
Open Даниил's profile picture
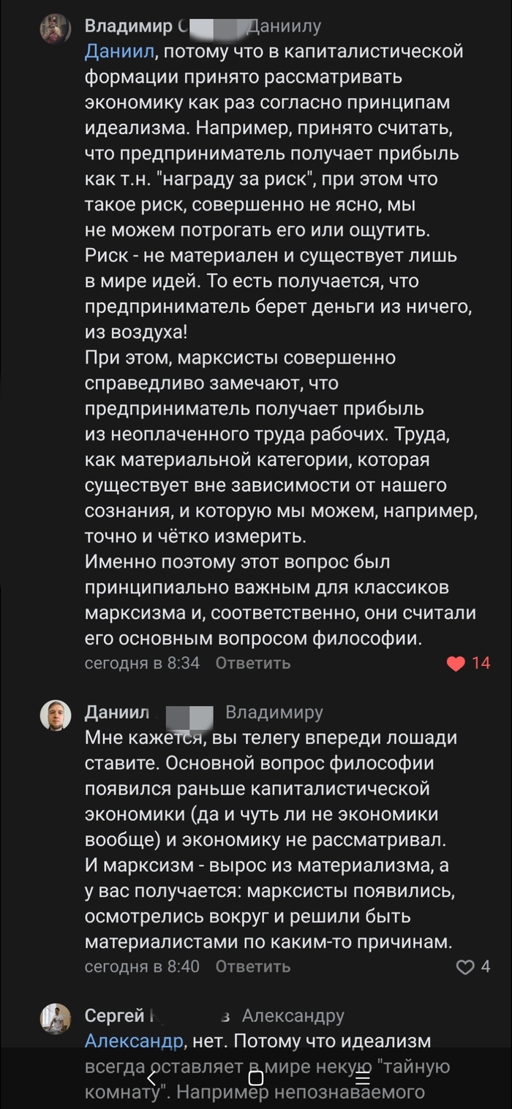pyautogui.click(x=56, y=715)
